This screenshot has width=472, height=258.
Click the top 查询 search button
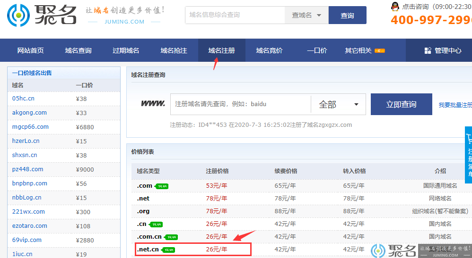pyautogui.click(x=347, y=15)
